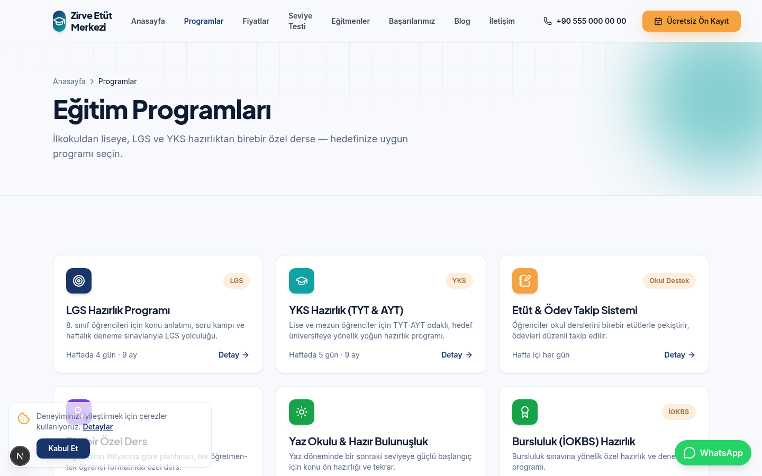Click the Yaz Okulu & Hazır Bulunuşluk title
This screenshot has height=476, width=762.
(x=358, y=442)
